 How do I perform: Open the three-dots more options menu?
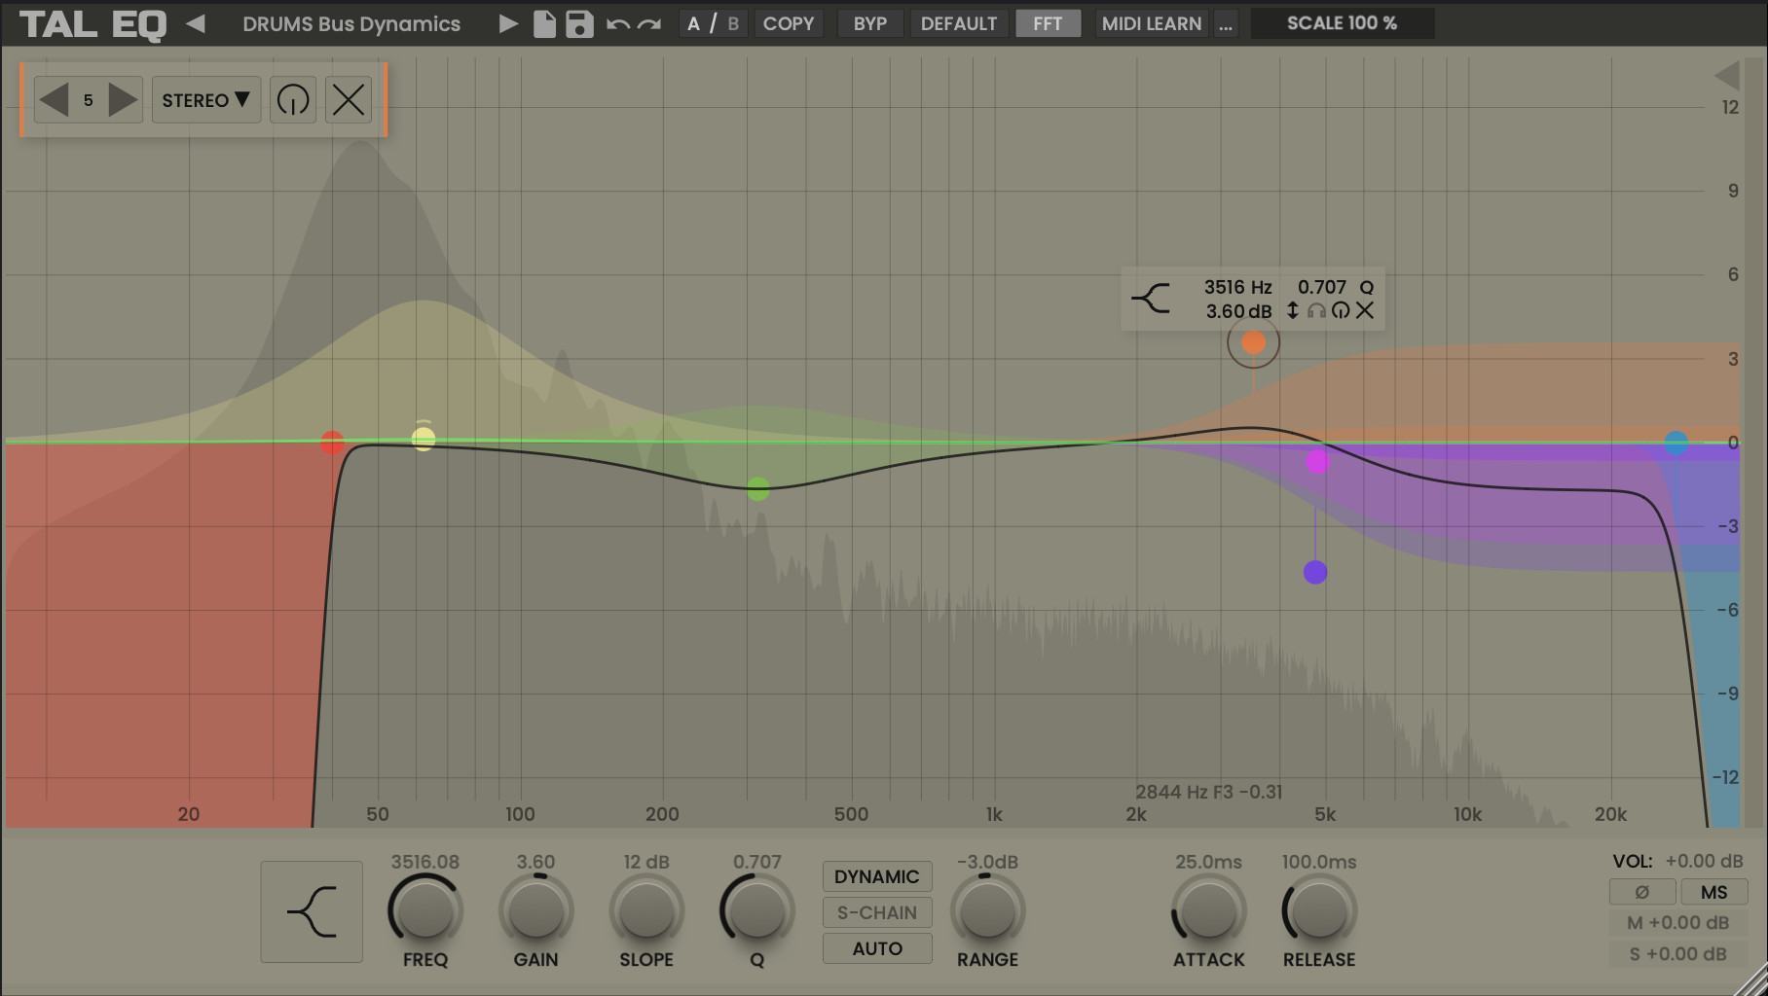1226,23
